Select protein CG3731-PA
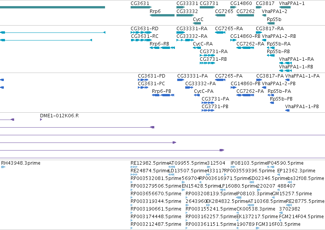Image resolution: width=325 pixels, height=230 pixels. coord(215,99)
